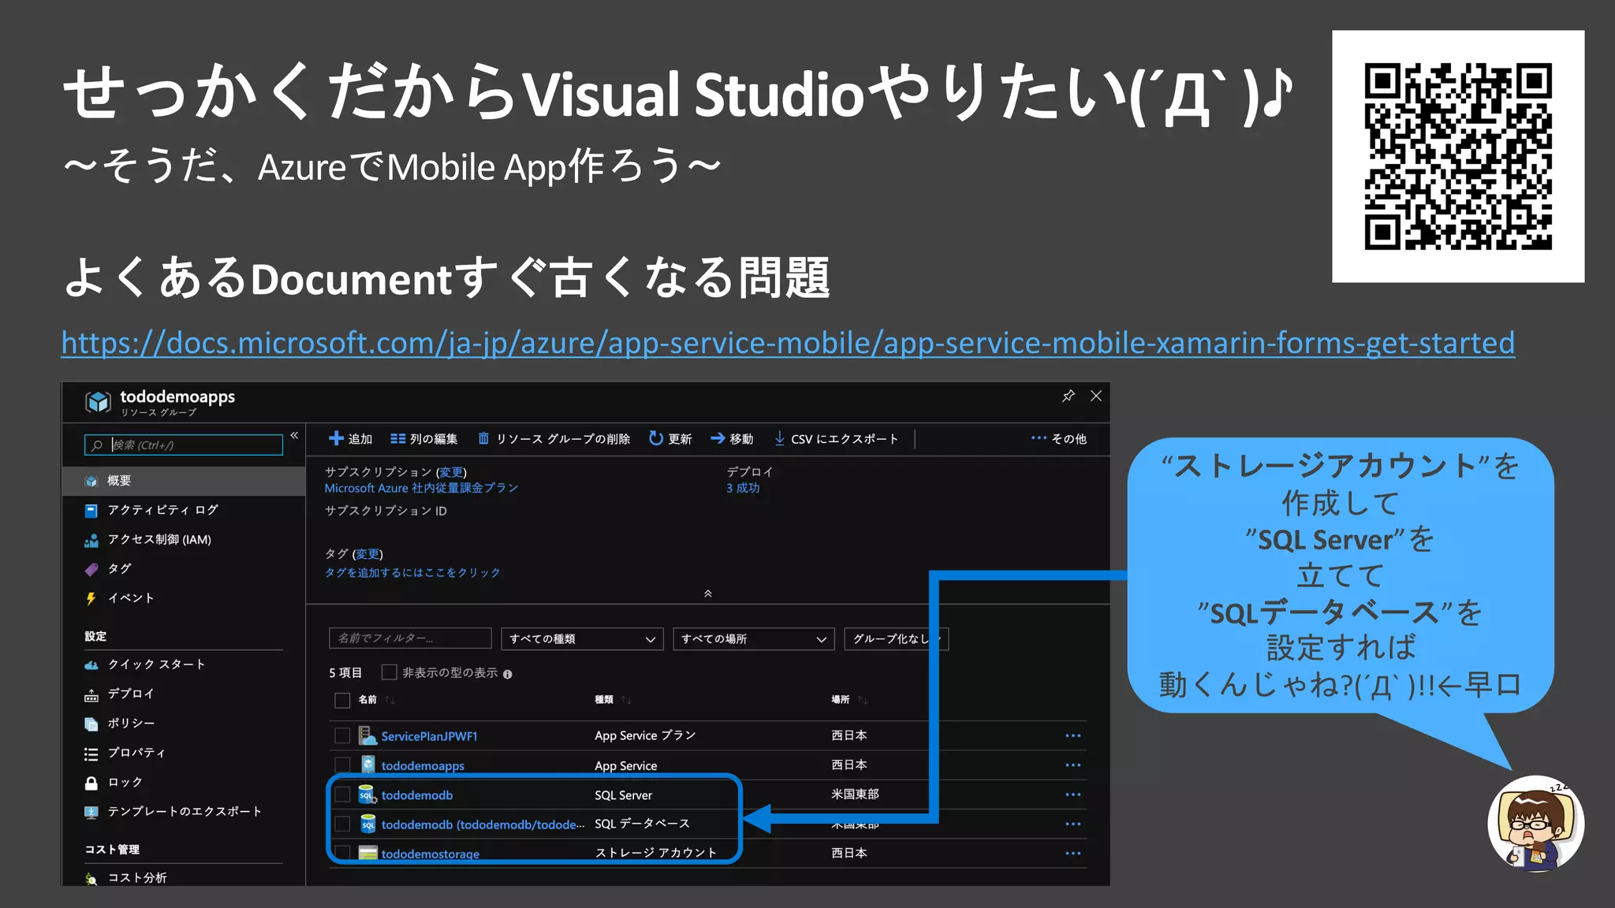Image resolution: width=1615 pixels, height=908 pixels.
Task: Check the tododemoapps App Service row checkbox
Action: (342, 765)
